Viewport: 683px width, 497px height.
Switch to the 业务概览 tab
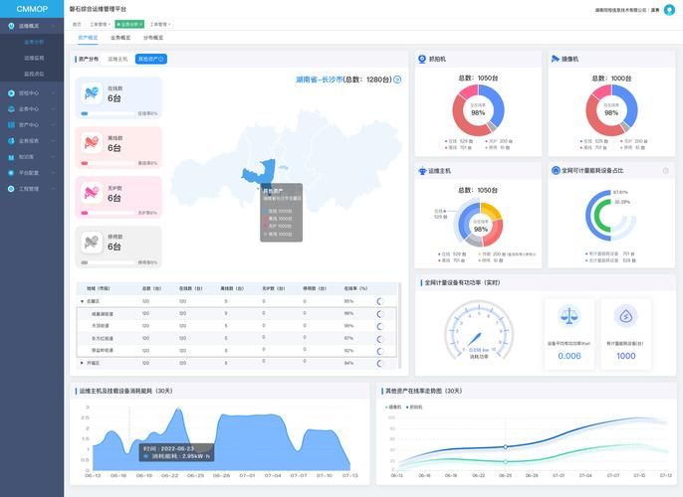click(x=120, y=38)
